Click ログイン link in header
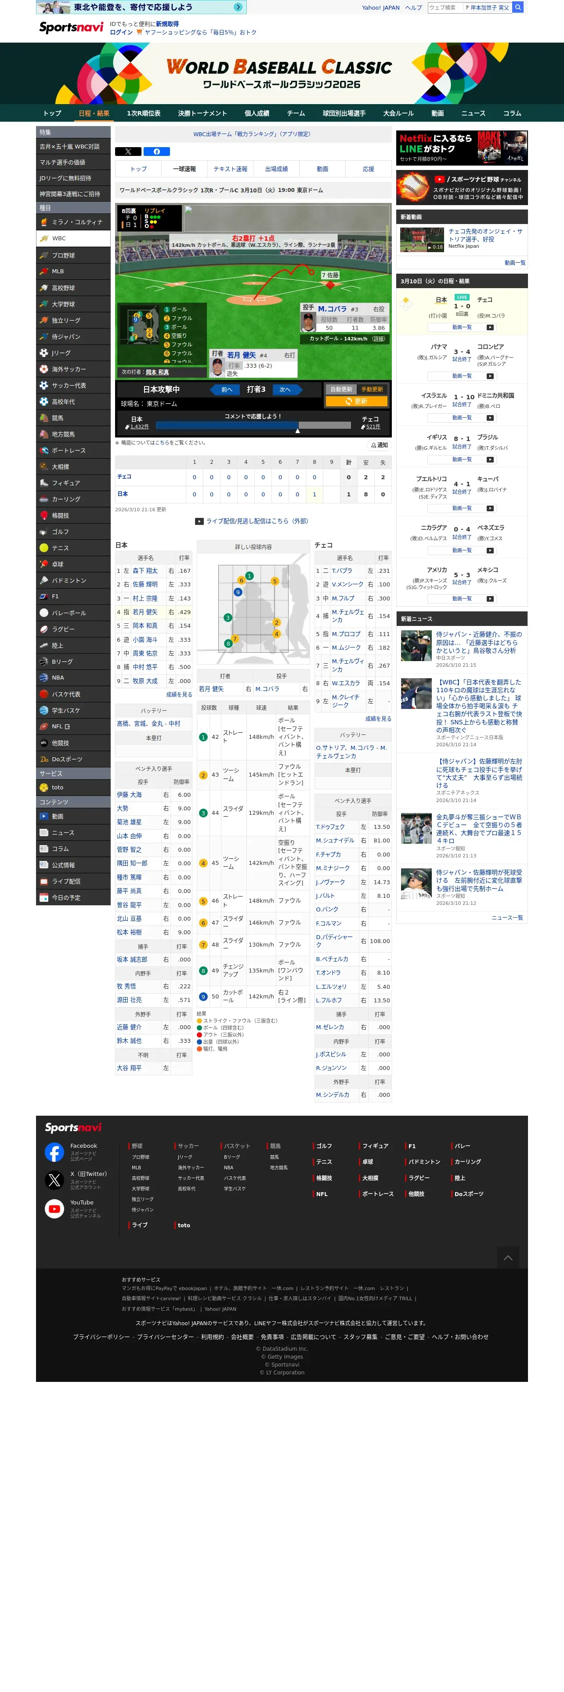The width and height of the screenshot is (564, 1692). [x=121, y=32]
